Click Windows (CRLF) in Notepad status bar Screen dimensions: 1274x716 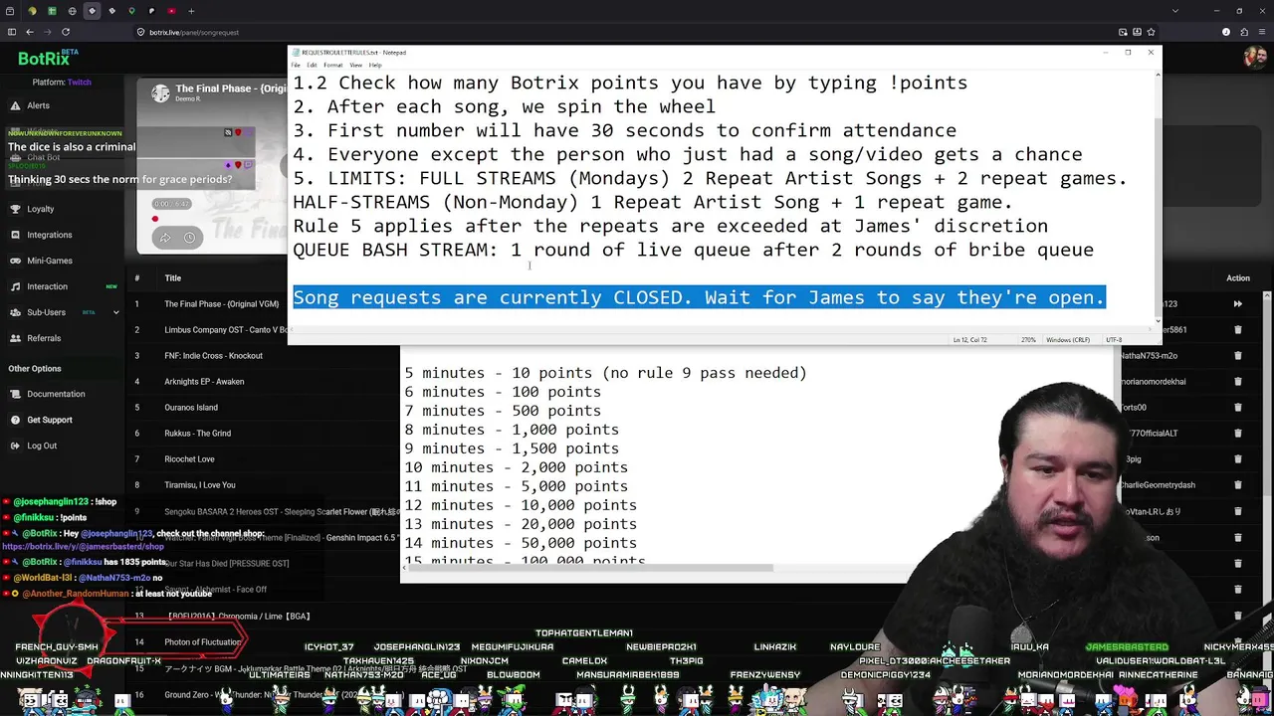tap(1067, 340)
